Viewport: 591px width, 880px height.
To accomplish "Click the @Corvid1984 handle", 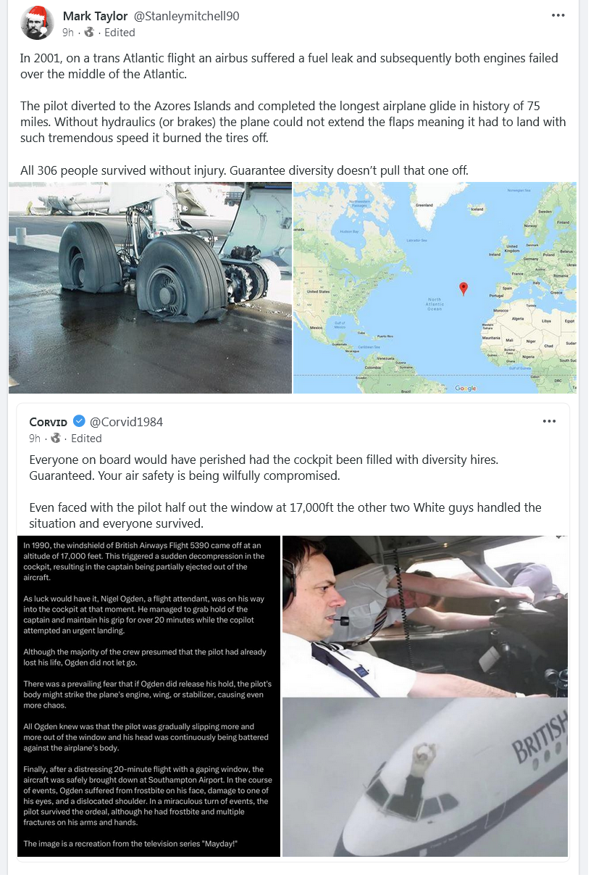I will tap(126, 422).
